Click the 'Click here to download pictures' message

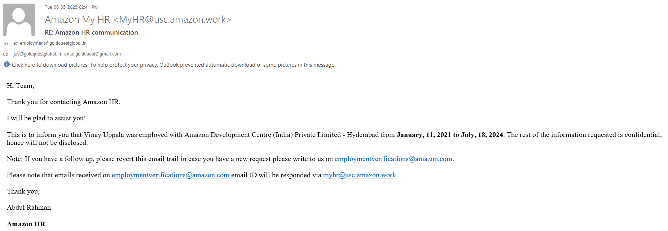pyautogui.click(x=50, y=65)
